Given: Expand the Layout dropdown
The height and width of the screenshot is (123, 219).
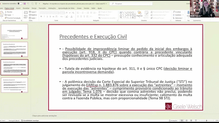Looking at the screenshot, I should click(33, 12).
